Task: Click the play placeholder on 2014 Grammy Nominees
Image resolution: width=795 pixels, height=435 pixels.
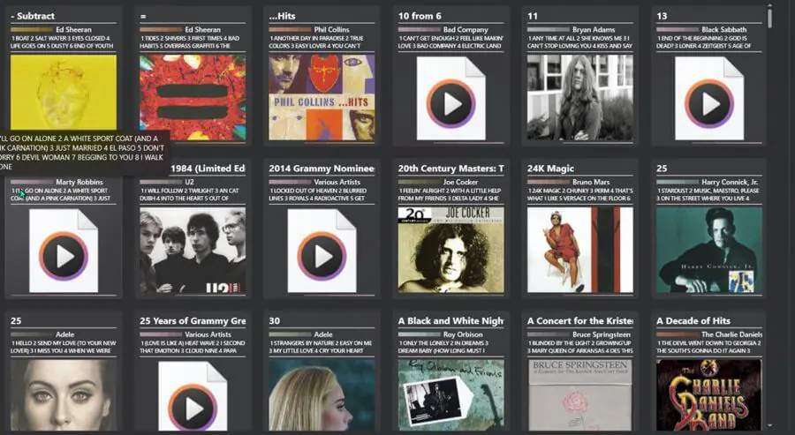Action: 322,251
